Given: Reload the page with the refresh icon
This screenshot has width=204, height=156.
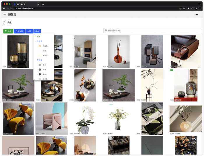Looking at the screenshot, I should (11, 8).
